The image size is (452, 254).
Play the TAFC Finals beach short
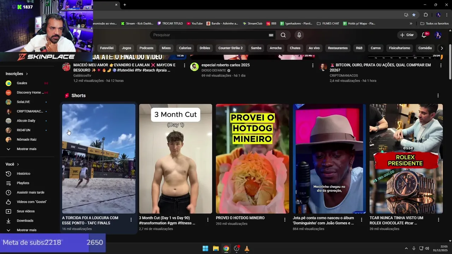(99, 158)
